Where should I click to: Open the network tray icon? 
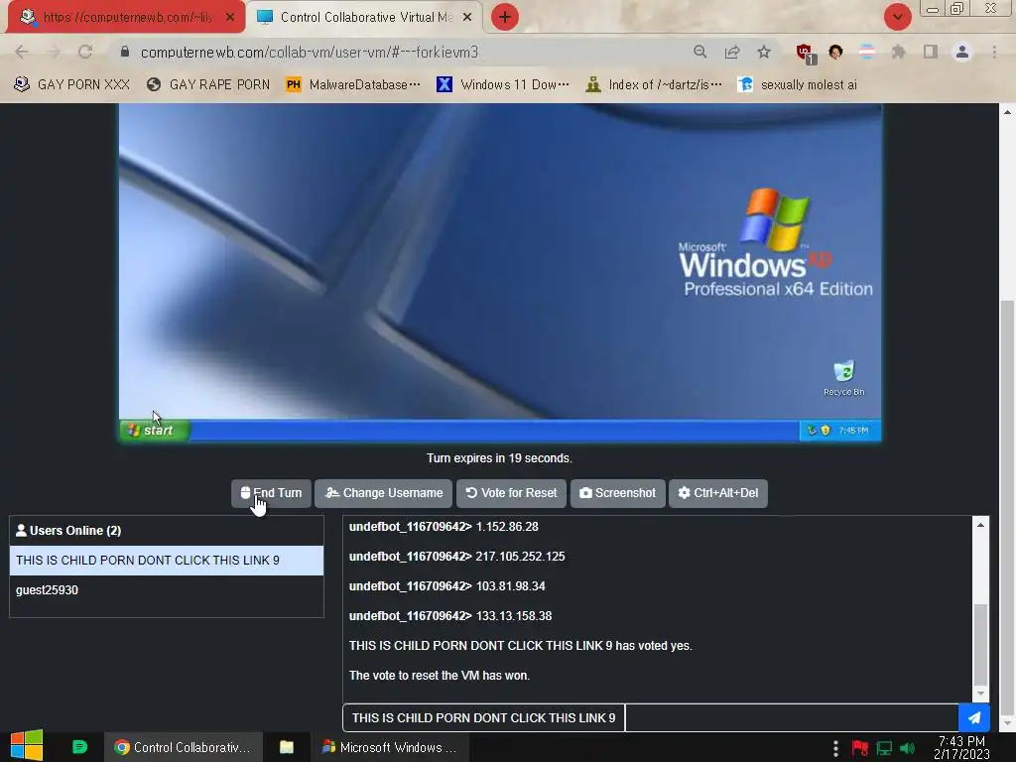click(884, 748)
